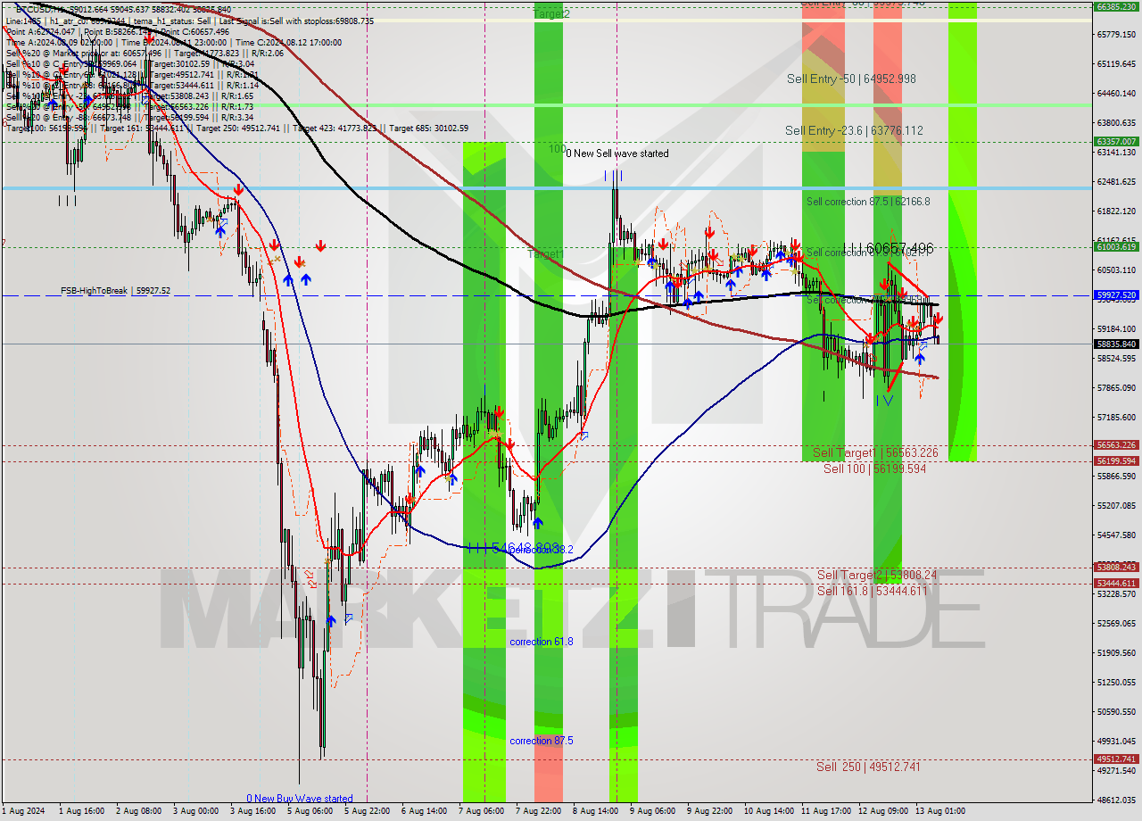Select the green 61003.619 price tag
The height and width of the screenshot is (821, 1142).
[1115, 247]
